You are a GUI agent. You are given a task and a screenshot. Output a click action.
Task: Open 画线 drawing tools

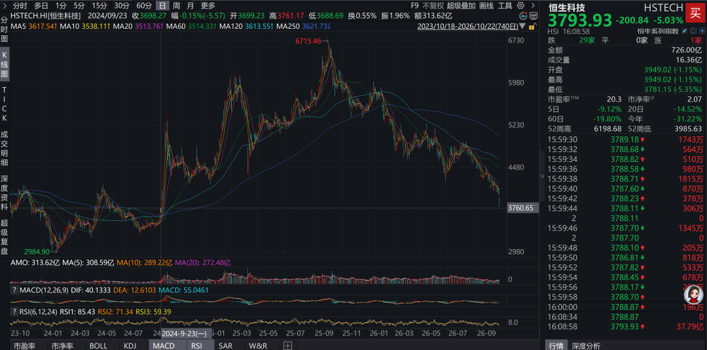(x=486, y=6)
